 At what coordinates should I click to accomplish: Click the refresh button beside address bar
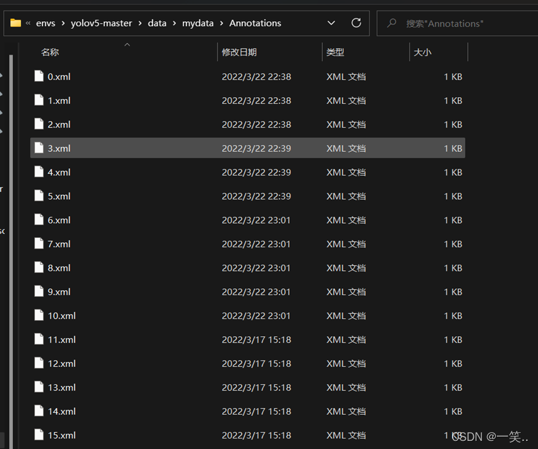[x=356, y=23]
